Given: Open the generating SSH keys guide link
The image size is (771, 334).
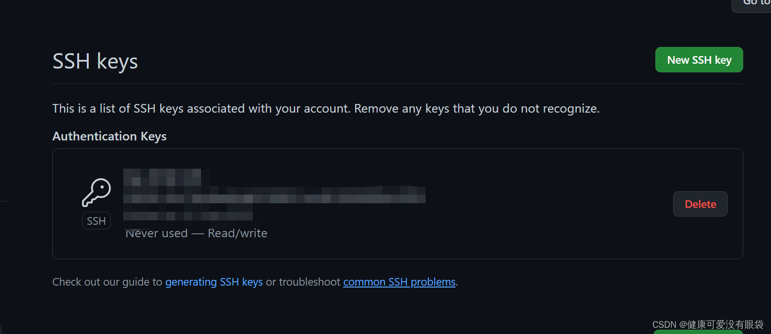Looking at the screenshot, I should click(x=214, y=282).
